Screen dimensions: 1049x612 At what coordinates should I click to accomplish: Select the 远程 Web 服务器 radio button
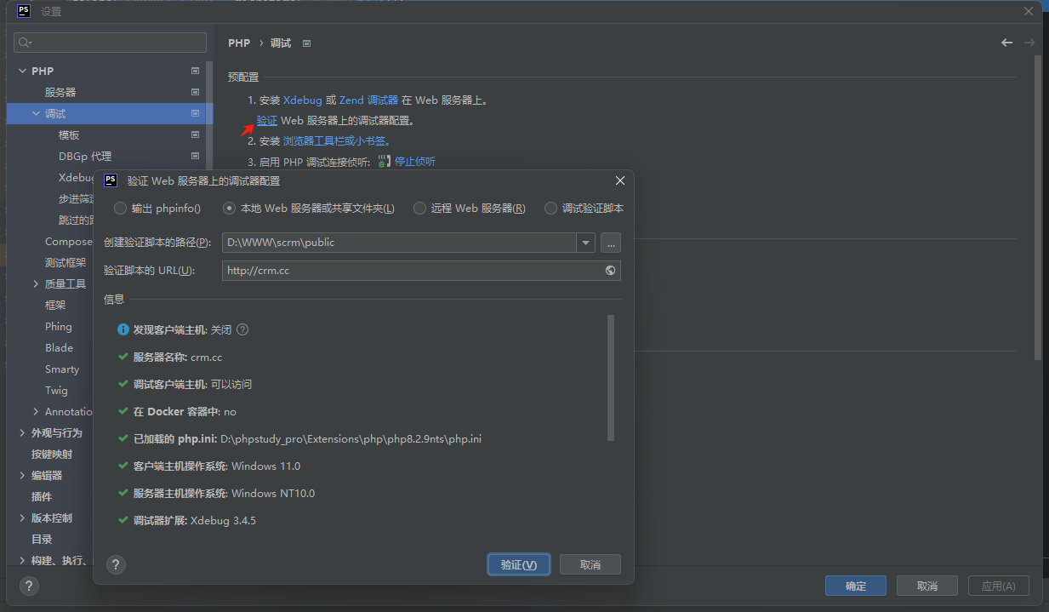click(x=419, y=209)
